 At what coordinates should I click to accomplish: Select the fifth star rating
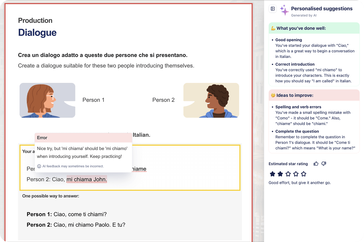coord(303,174)
